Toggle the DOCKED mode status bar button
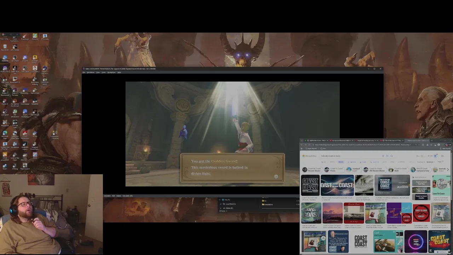Image resolution: width=453 pixels, height=255 pixels. 107,196
